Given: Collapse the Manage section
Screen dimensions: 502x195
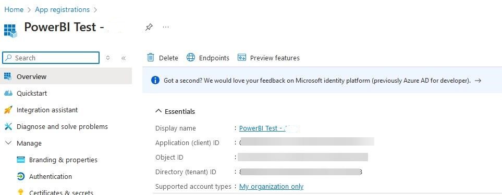Looking at the screenshot, I should pos(9,144).
